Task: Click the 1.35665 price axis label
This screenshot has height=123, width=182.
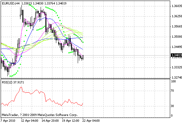Action: pyautogui.click(x=177, y=27)
